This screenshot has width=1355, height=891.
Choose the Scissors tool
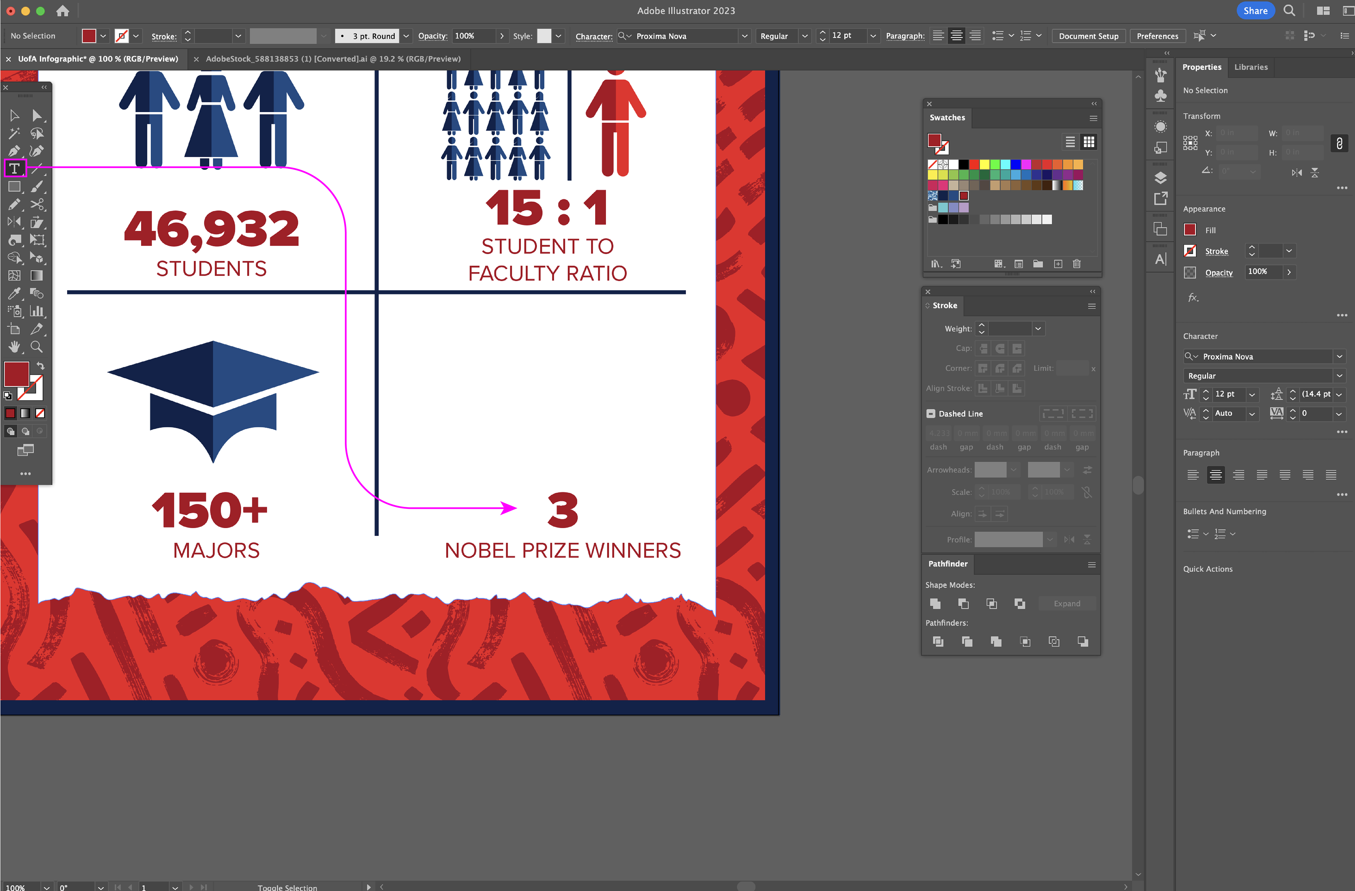click(x=37, y=204)
